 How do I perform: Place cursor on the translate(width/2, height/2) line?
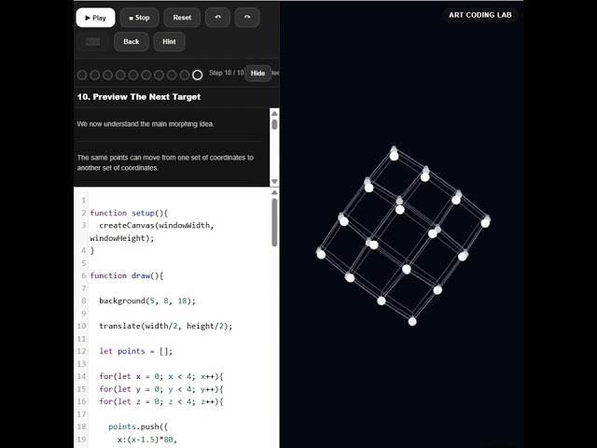(x=166, y=326)
